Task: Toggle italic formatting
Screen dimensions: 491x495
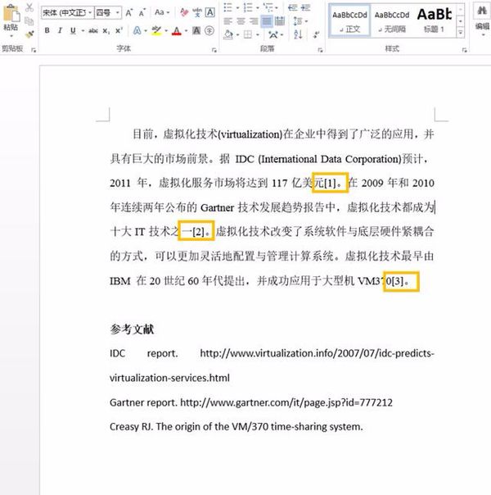Action: tap(60, 30)
